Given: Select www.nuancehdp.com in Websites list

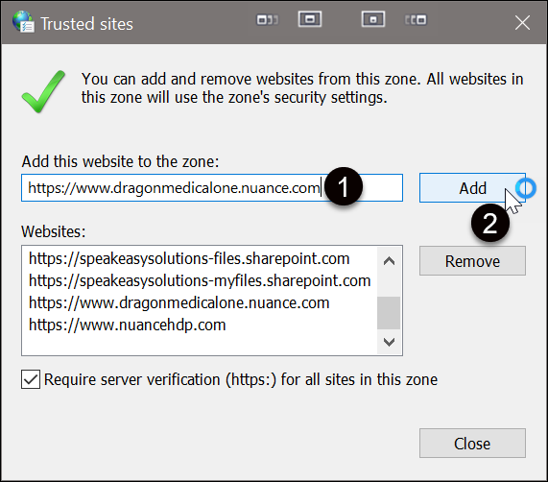Looking at the screenshot, I should (x=128, y=325).
